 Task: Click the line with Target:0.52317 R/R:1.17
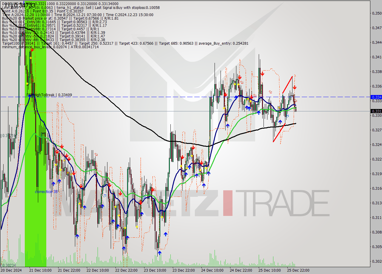(54, 25)
